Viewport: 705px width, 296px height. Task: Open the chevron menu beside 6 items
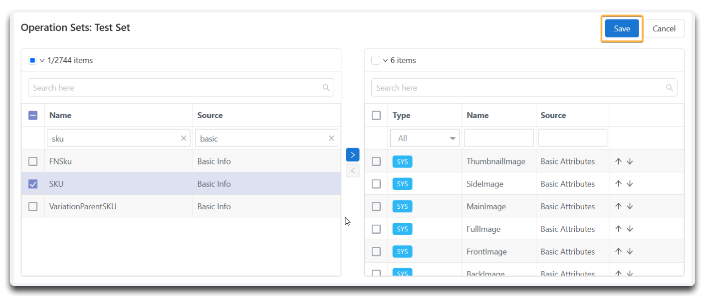point(386,60)
